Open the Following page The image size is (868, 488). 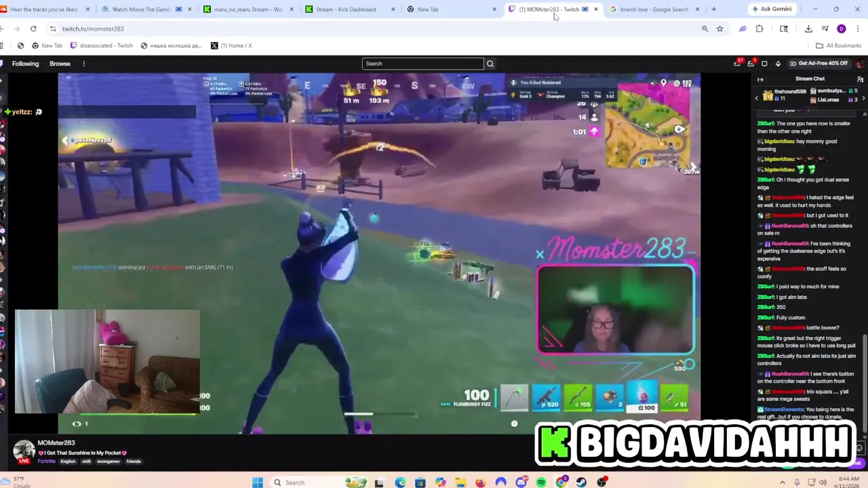(25, 64)
